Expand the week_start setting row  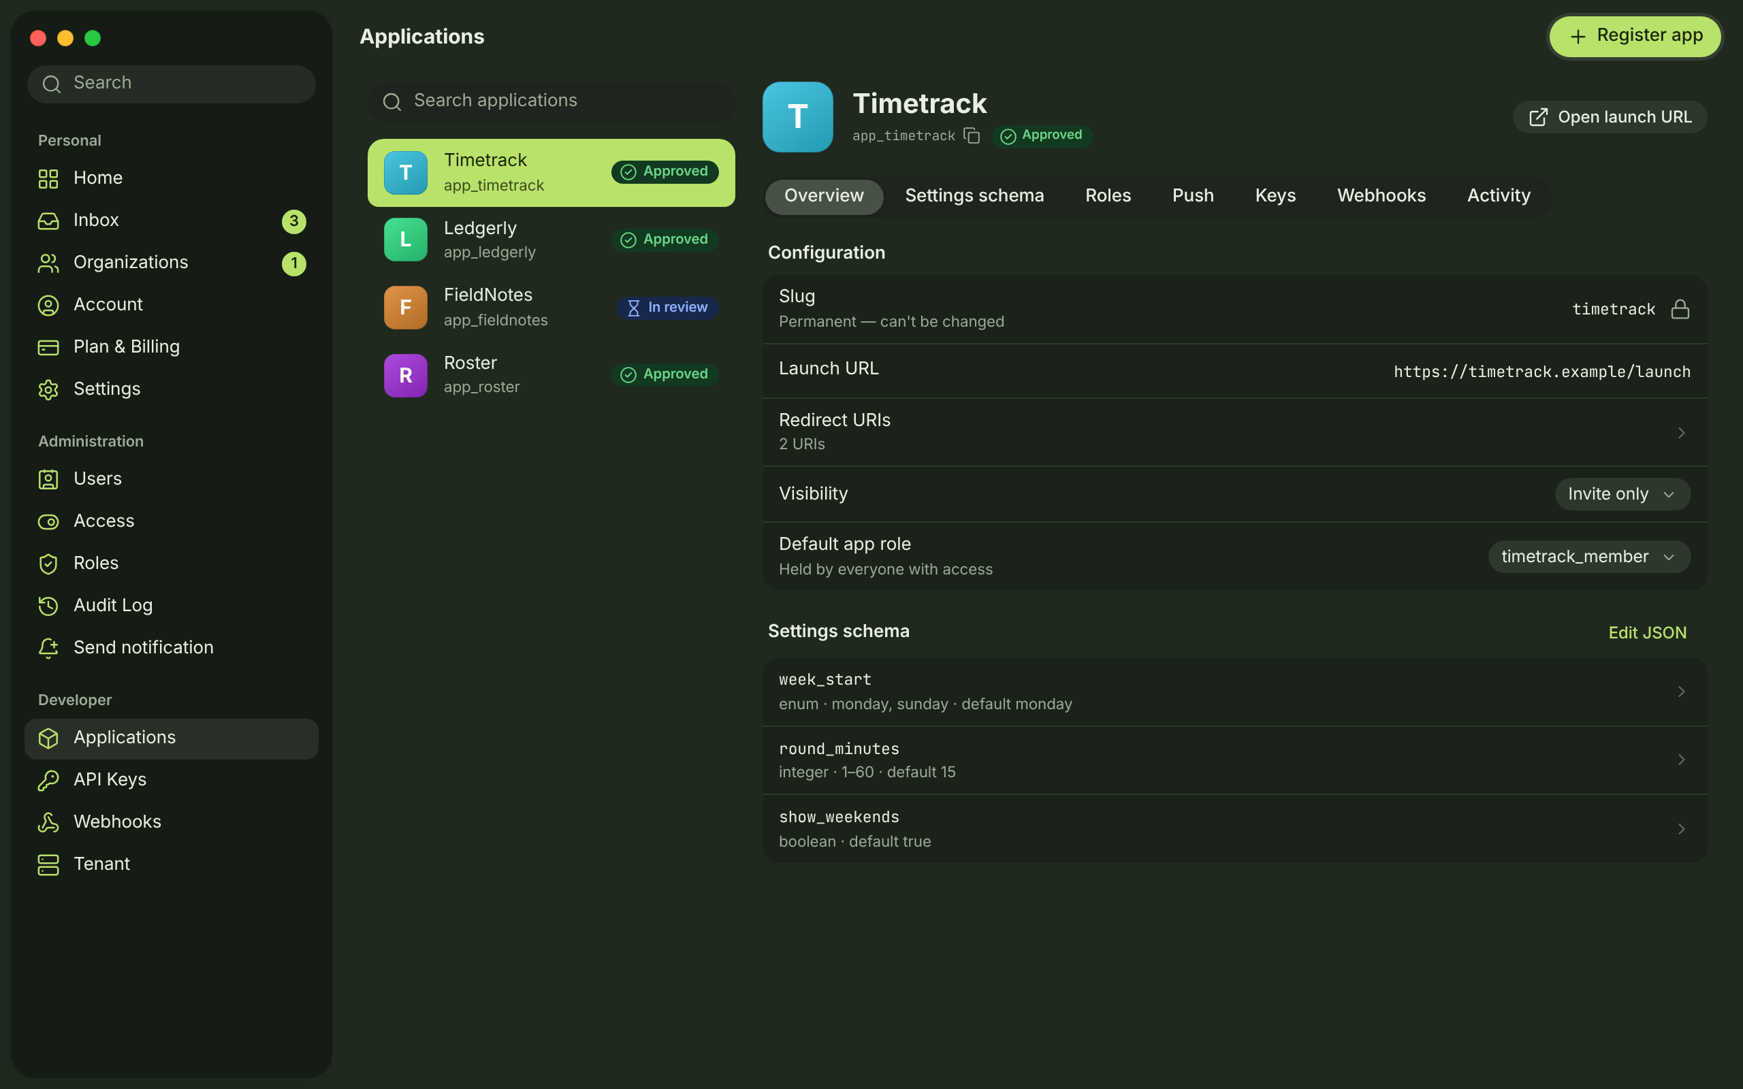[1234, 692]
